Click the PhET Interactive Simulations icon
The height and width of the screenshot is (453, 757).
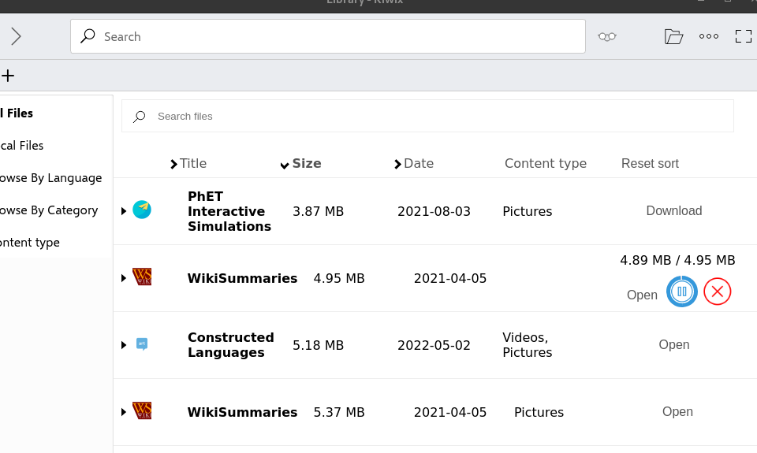(142, 210)
